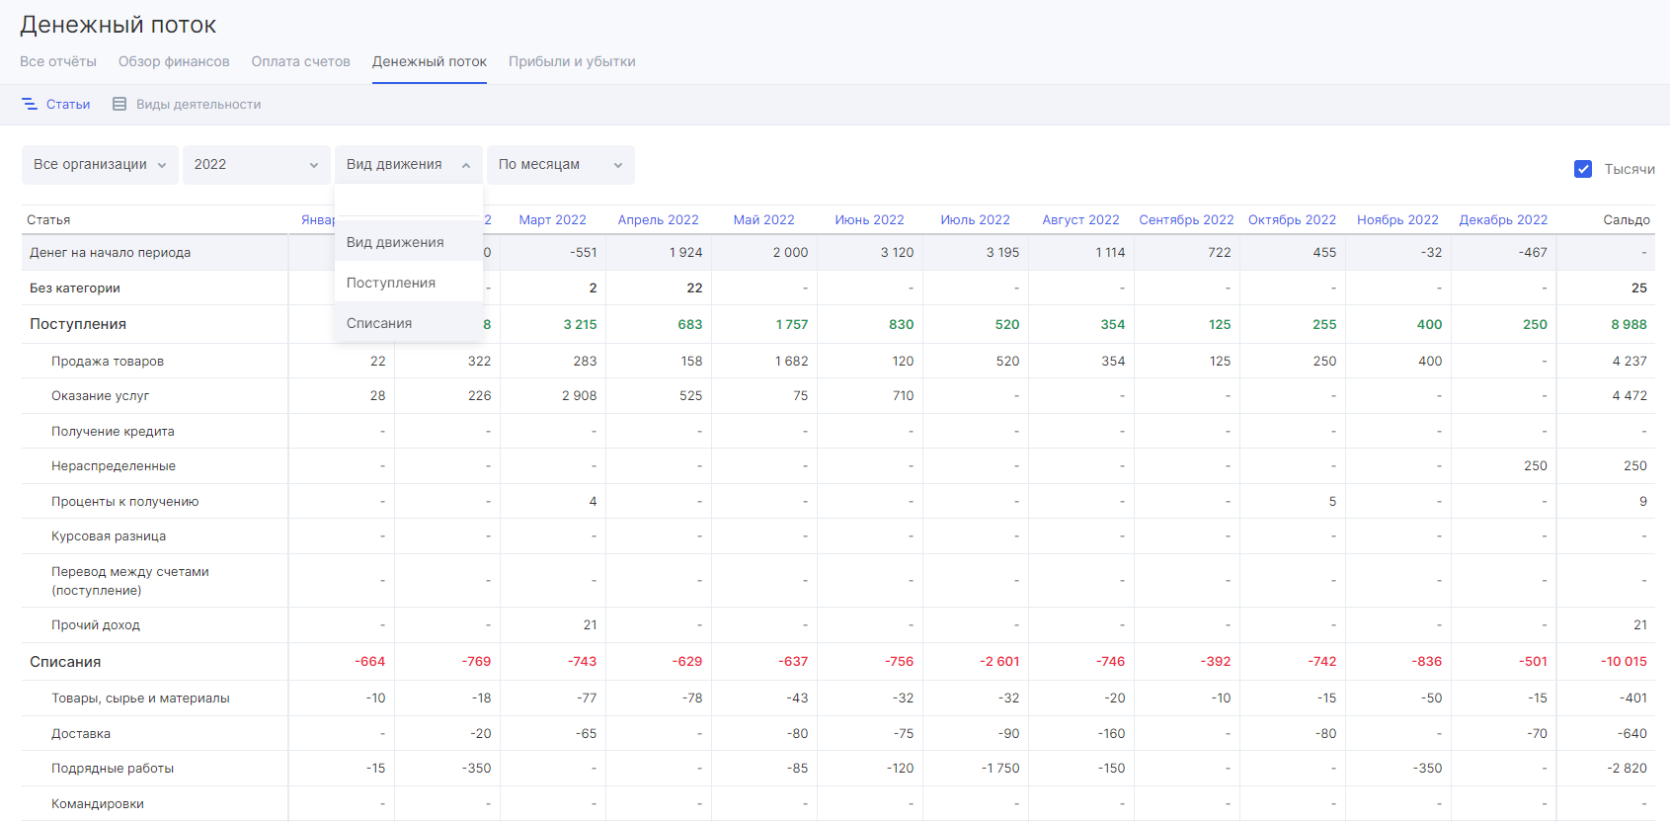1670x822 pixels.
Task: Click the Без категории row label
Action: point(75,288)
